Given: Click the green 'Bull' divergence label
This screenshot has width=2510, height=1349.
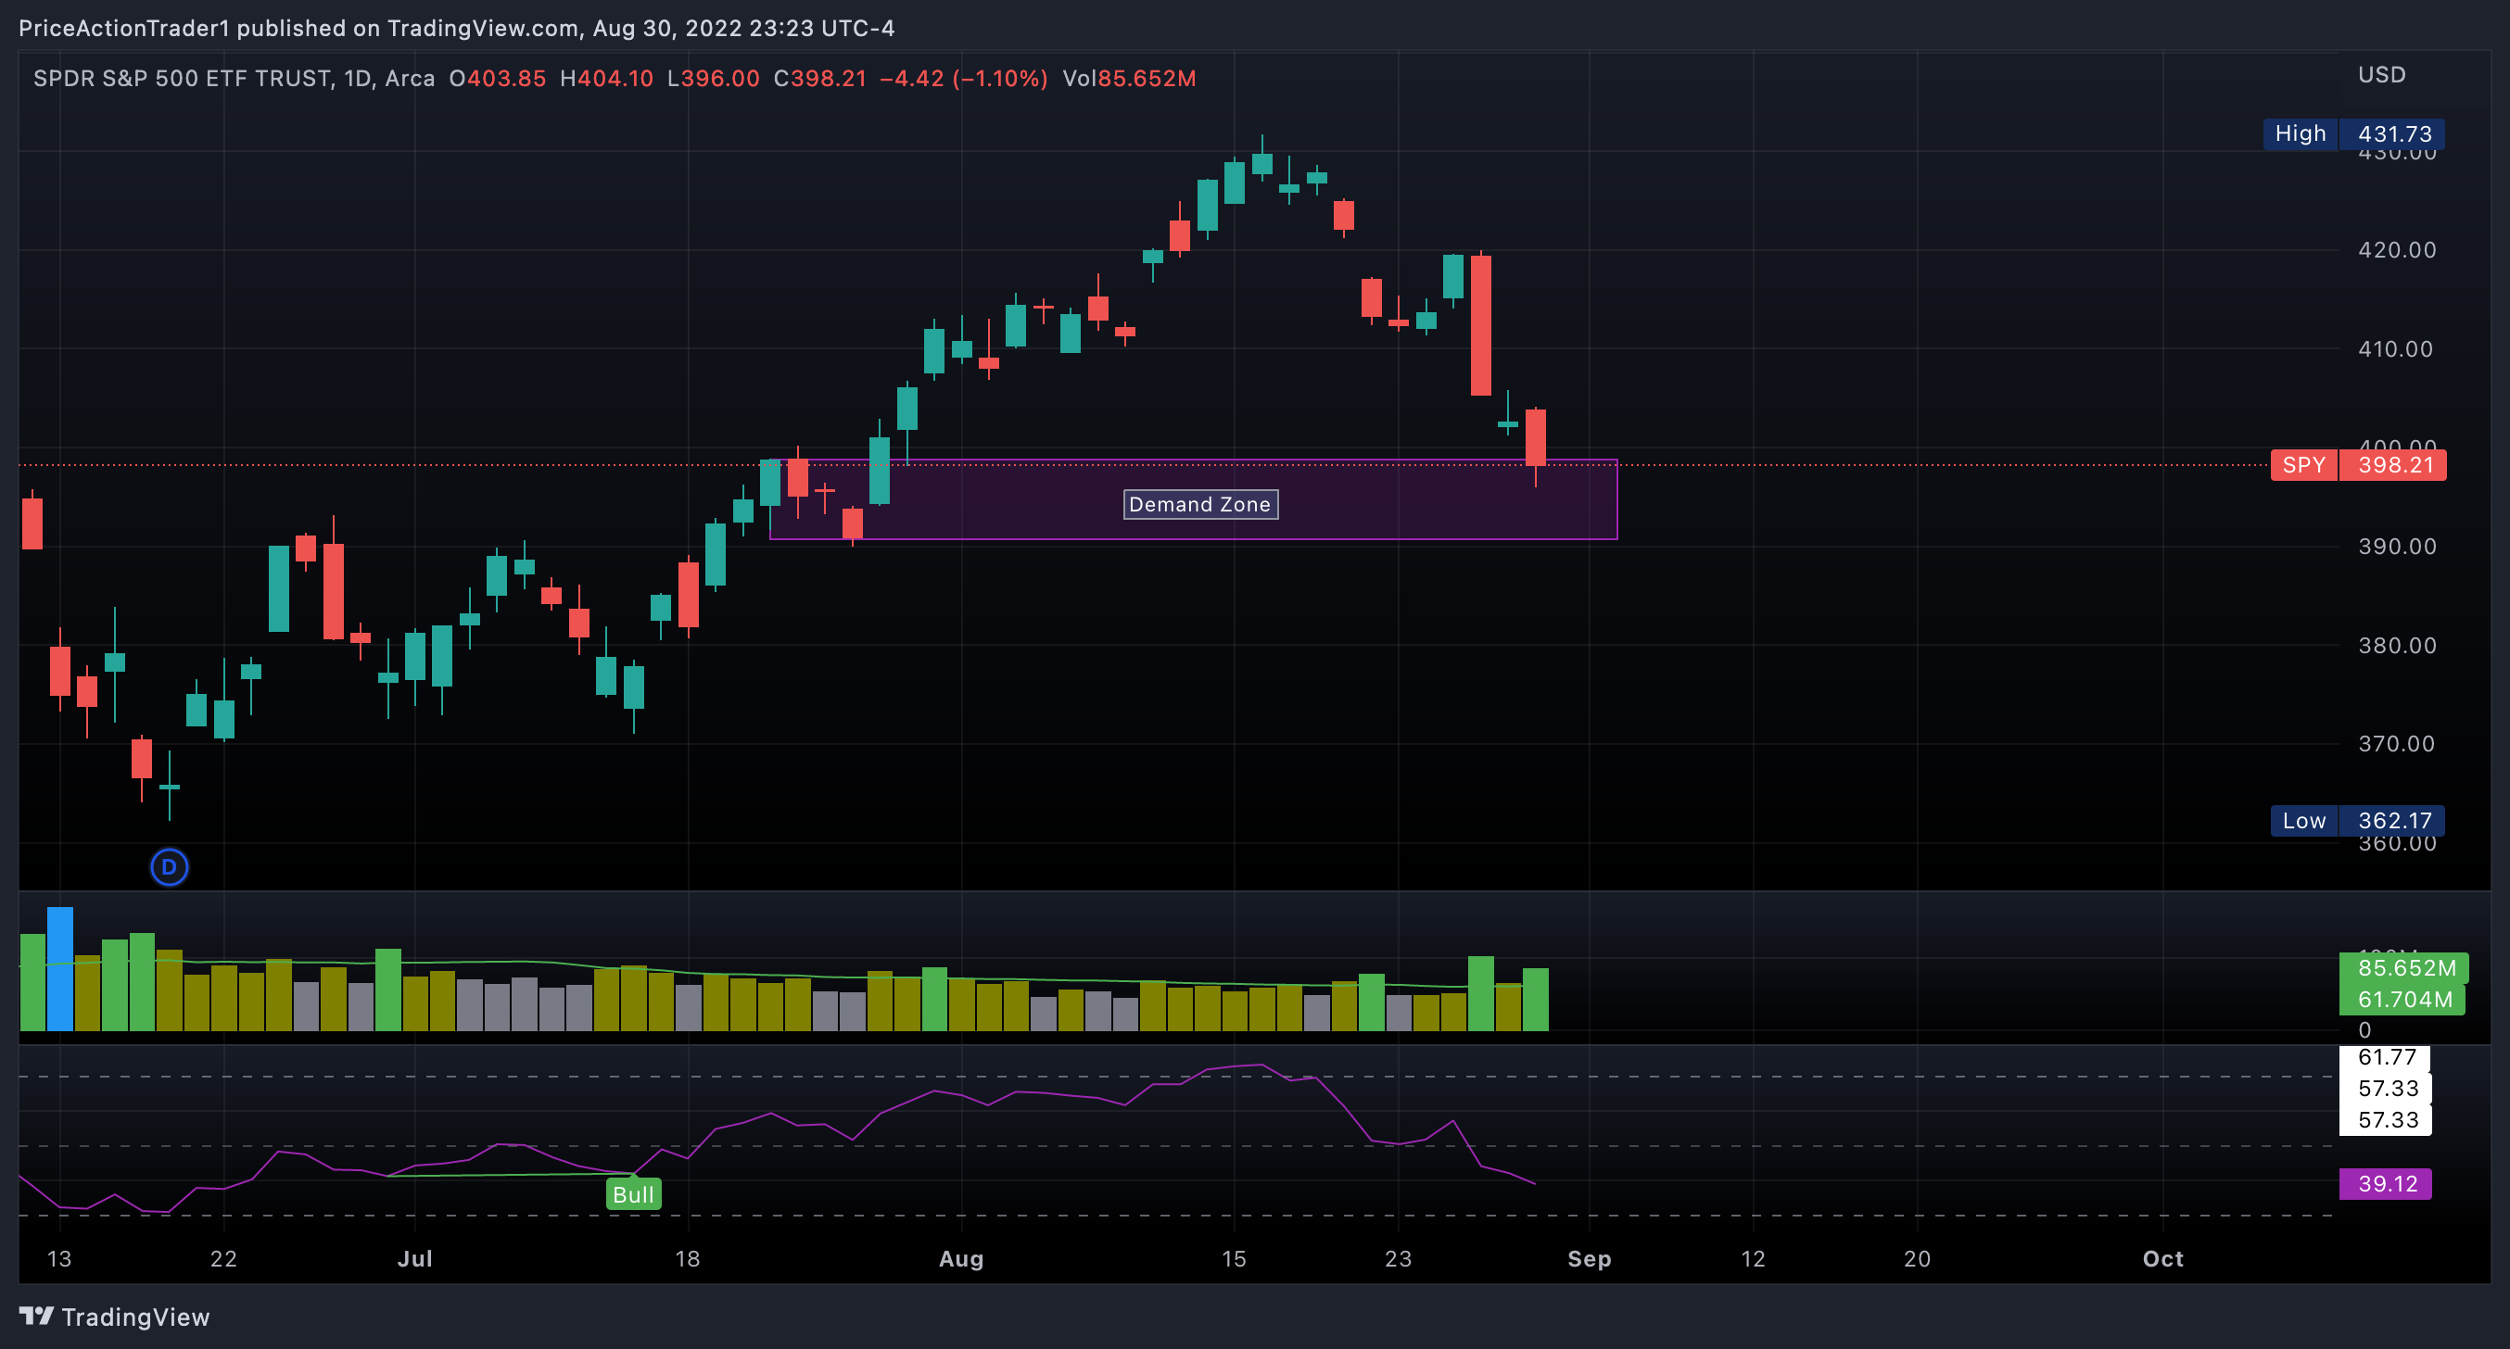Looking at the screenshot, I should 633,1194.
